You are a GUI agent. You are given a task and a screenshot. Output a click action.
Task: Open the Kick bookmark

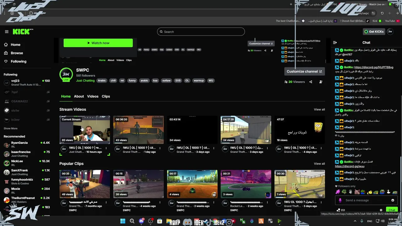[x=377, y=21]
